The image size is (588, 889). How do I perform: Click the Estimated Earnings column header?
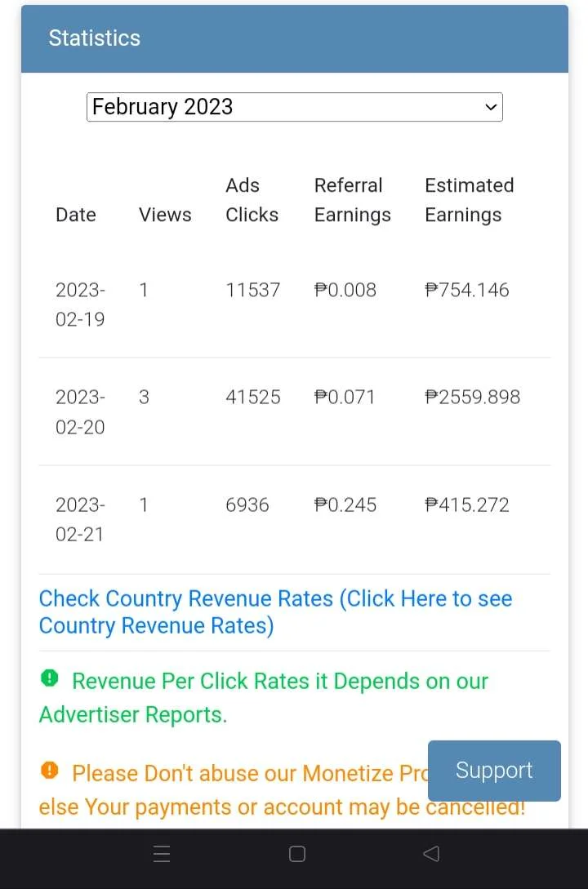click(470, 200)
